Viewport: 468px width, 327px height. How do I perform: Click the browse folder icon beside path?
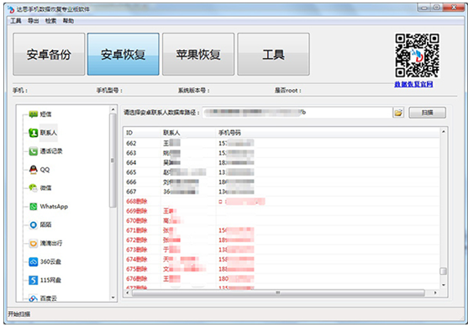pyautogui.click(x=398, y=113)
